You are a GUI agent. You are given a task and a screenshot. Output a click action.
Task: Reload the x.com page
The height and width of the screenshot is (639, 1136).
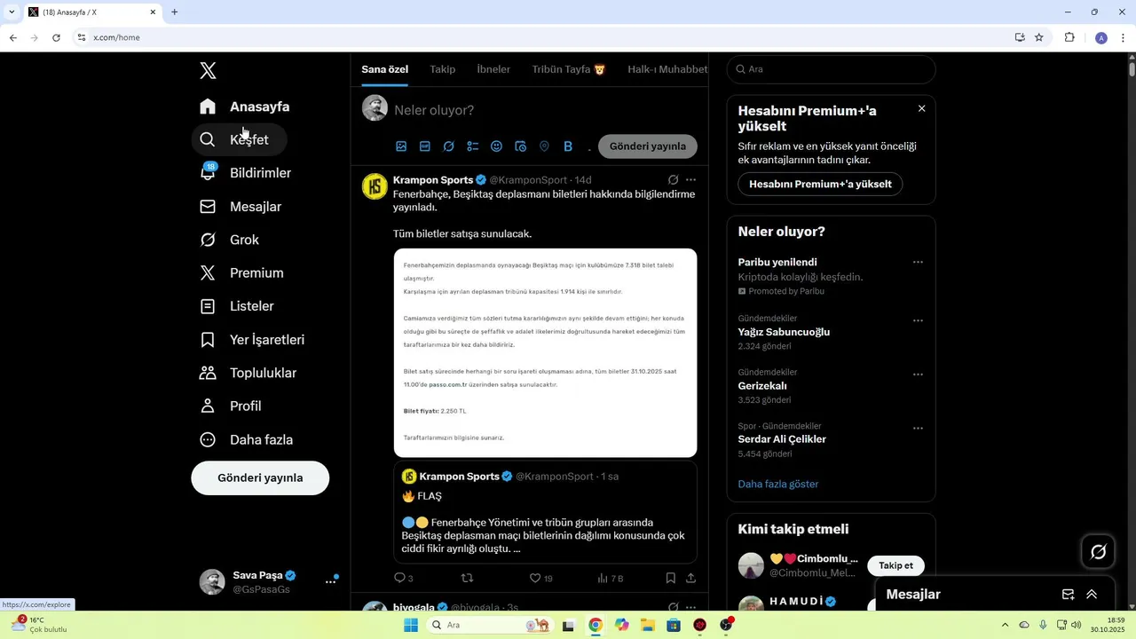coord(56,37)
